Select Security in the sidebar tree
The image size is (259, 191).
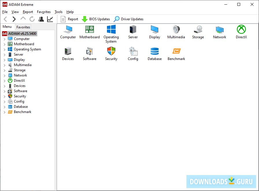click(x=20, y=96)
